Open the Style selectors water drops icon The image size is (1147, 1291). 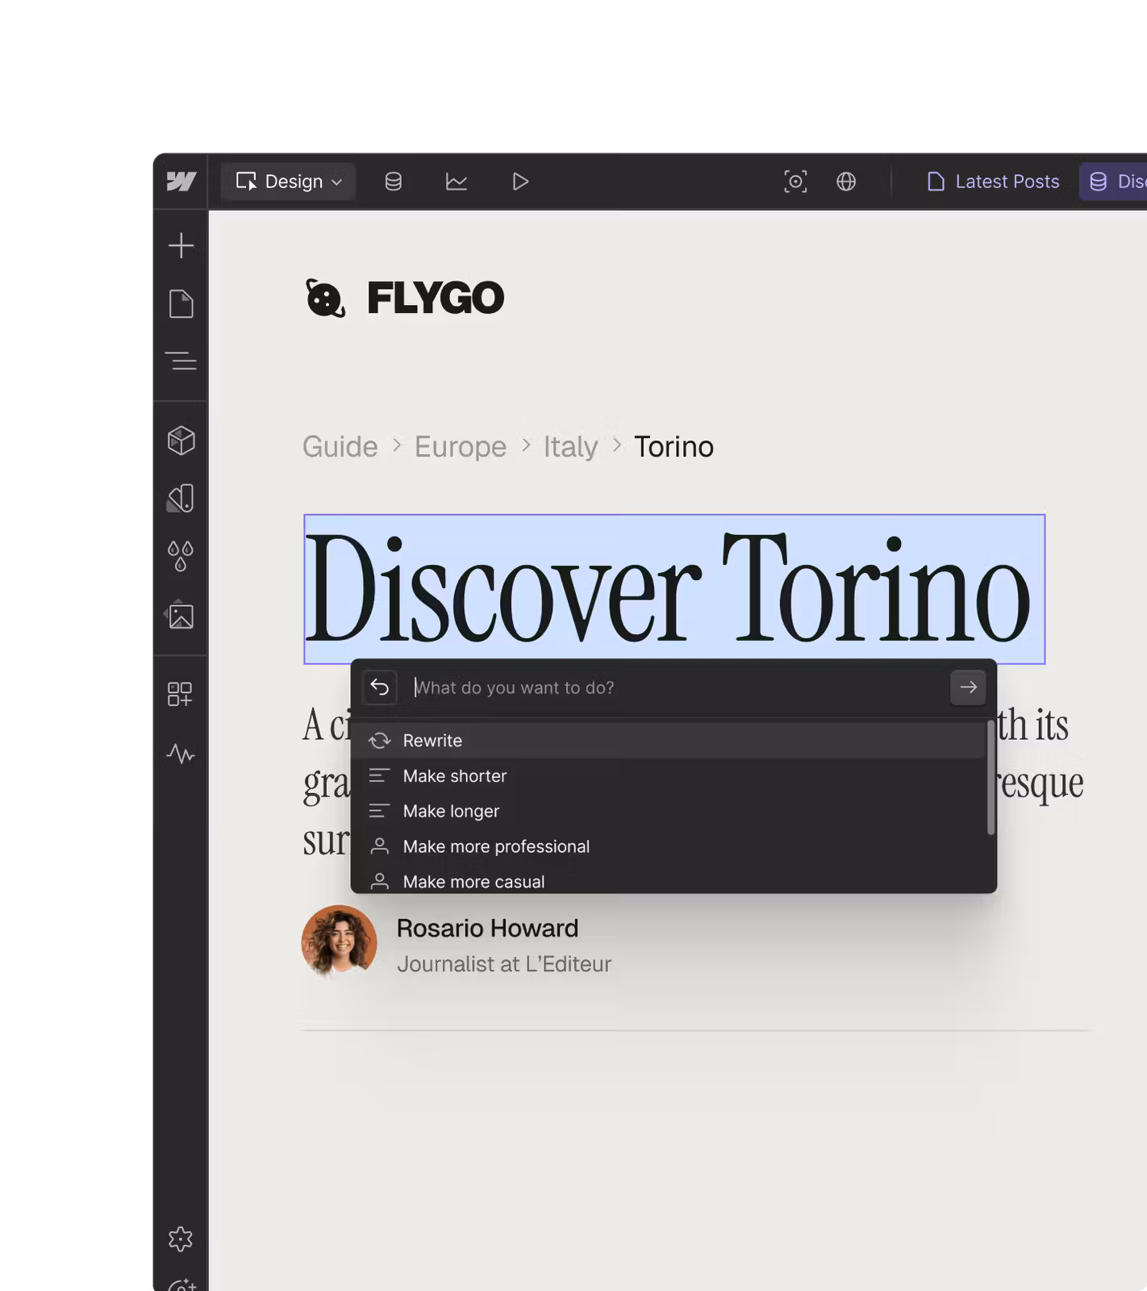click(x=181, y=556)
